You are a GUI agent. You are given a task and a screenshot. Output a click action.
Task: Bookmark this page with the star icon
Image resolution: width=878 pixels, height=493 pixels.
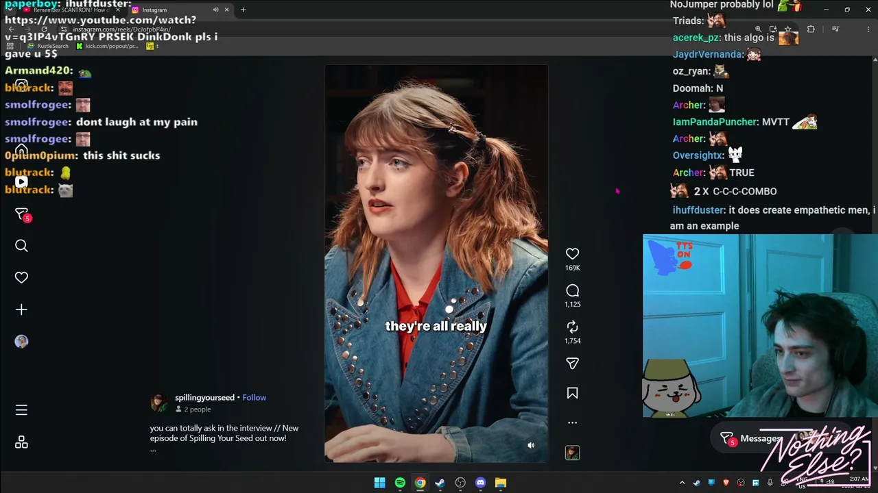(787, 29)
